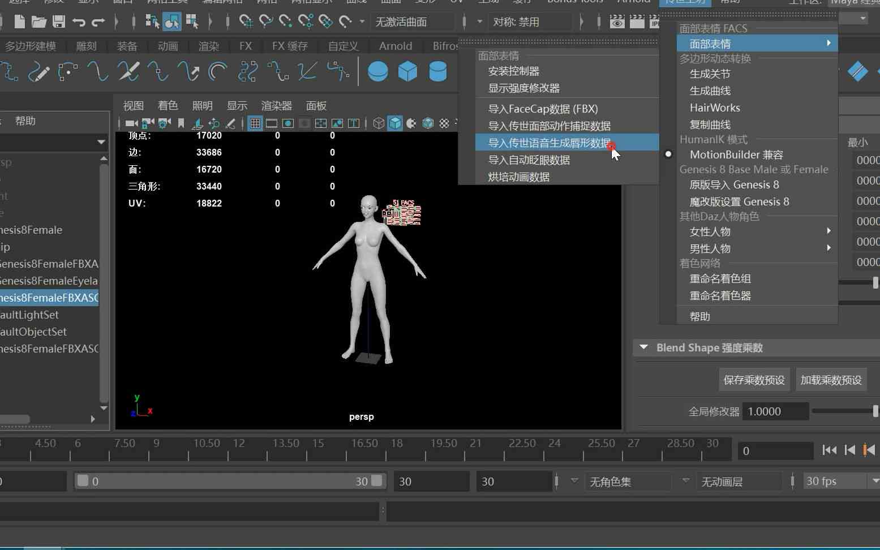
Task: Expand the 女性人物 submenu
Action: click(x=757, y=231)
